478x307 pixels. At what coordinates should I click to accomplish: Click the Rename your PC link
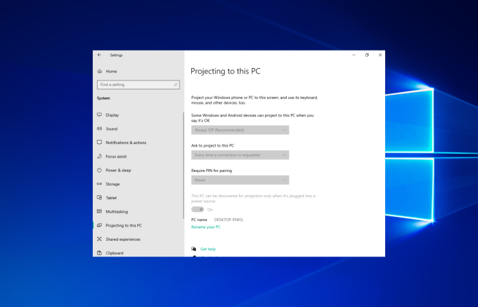pos(206,227)
